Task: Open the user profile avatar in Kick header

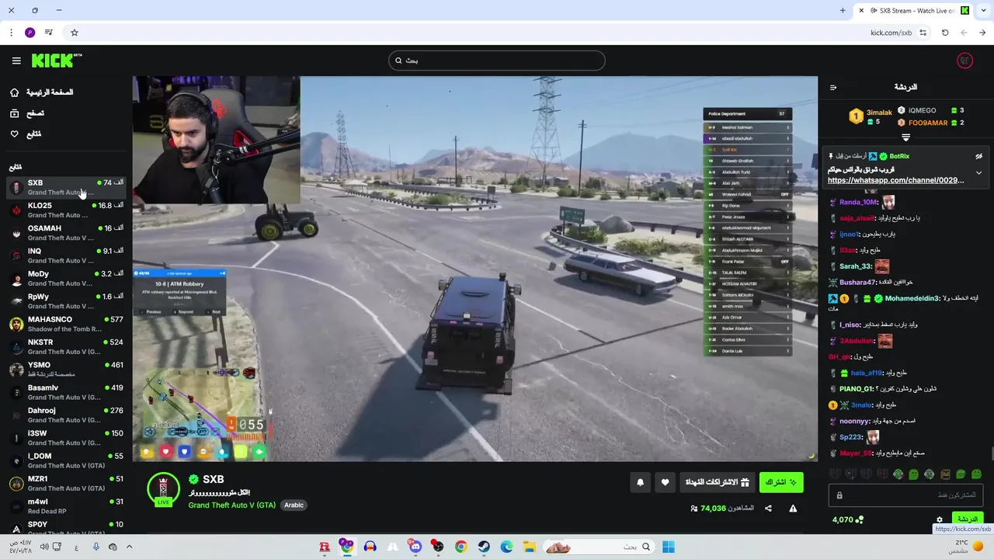Action: [x=964, y=61]
